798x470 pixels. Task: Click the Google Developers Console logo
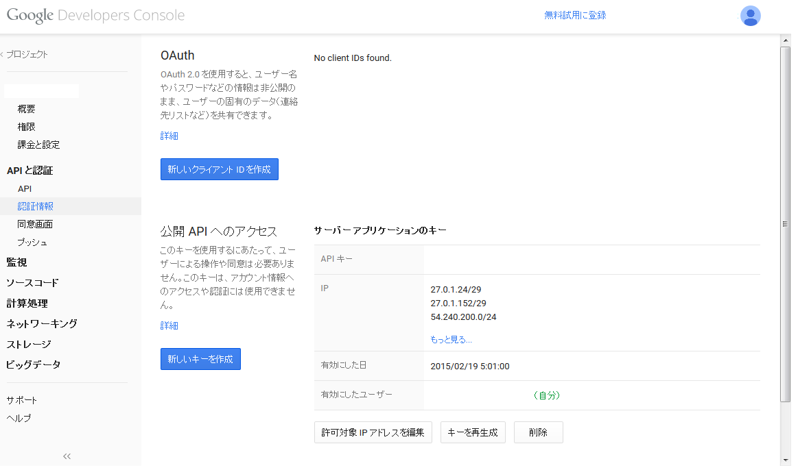pyautogui.click(x=95, y=15)
